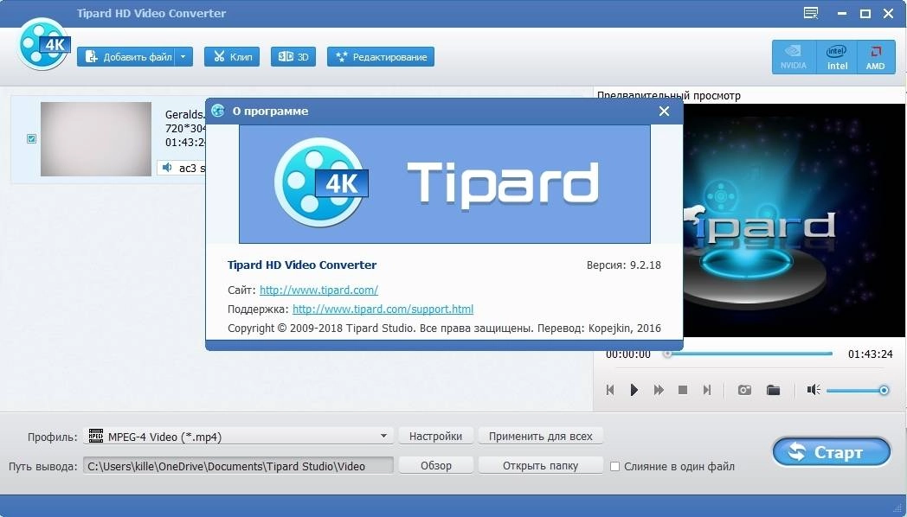Toggle NVIDIA acceleration icon
The height and width of the screenshot is (517, 907).
(x=793, y=57)
